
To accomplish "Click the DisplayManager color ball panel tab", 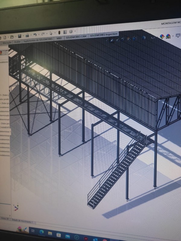I will (x=1, y=53).
